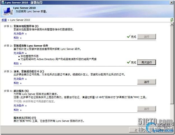Screen dimensions: 175x135
Task: Expand 先决条件 under step 4
Action: (x=20, y=105)
